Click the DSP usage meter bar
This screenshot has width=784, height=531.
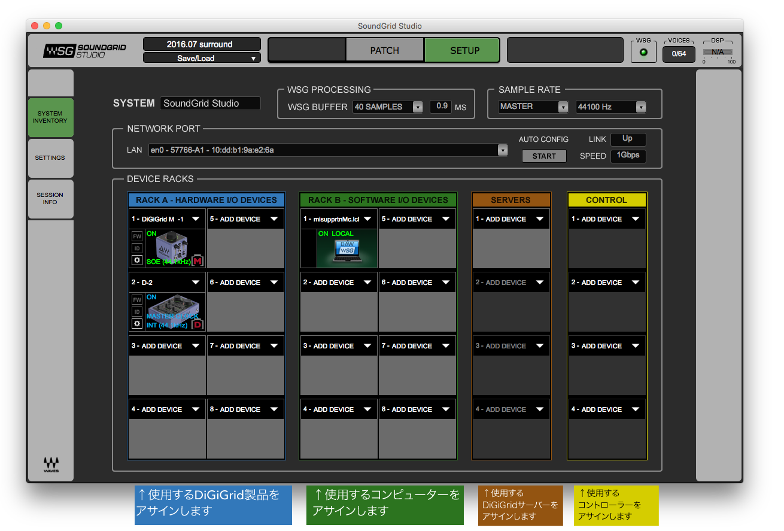point(718,52)
